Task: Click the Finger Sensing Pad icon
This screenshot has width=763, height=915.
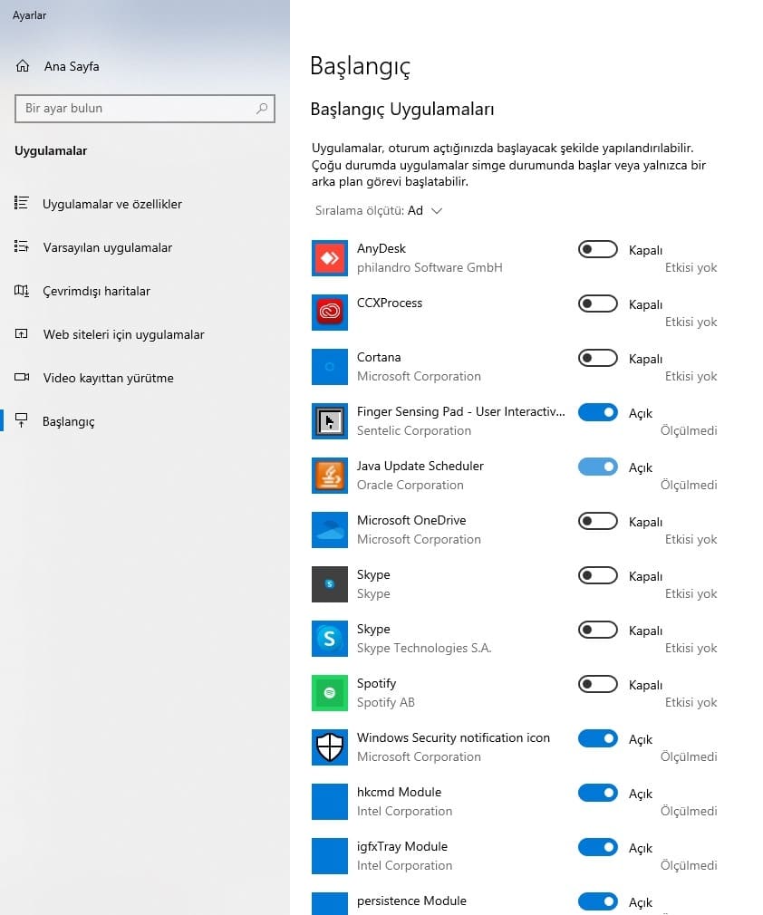Action: click(329, 420)
